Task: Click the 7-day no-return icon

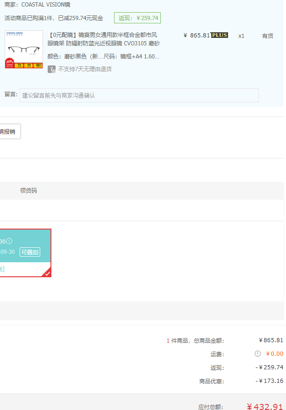Action: (x=51, y=69)
